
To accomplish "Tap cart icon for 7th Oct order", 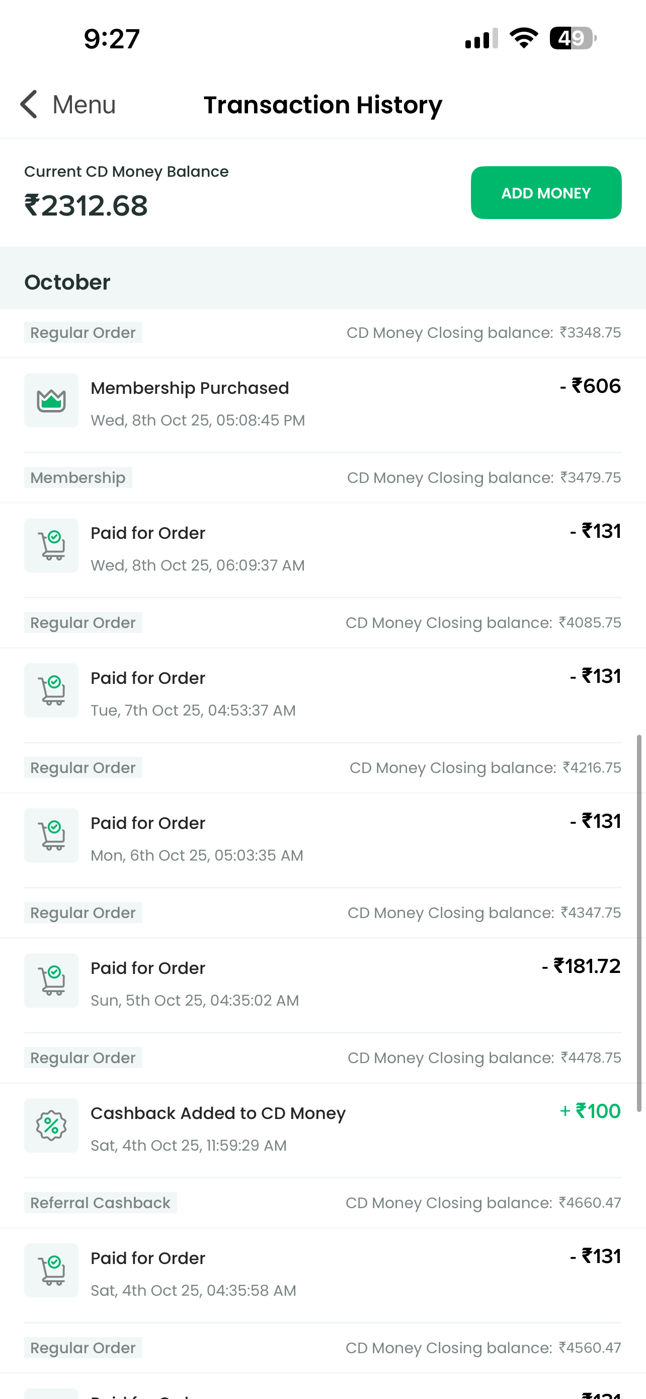I will click(51, 691).
